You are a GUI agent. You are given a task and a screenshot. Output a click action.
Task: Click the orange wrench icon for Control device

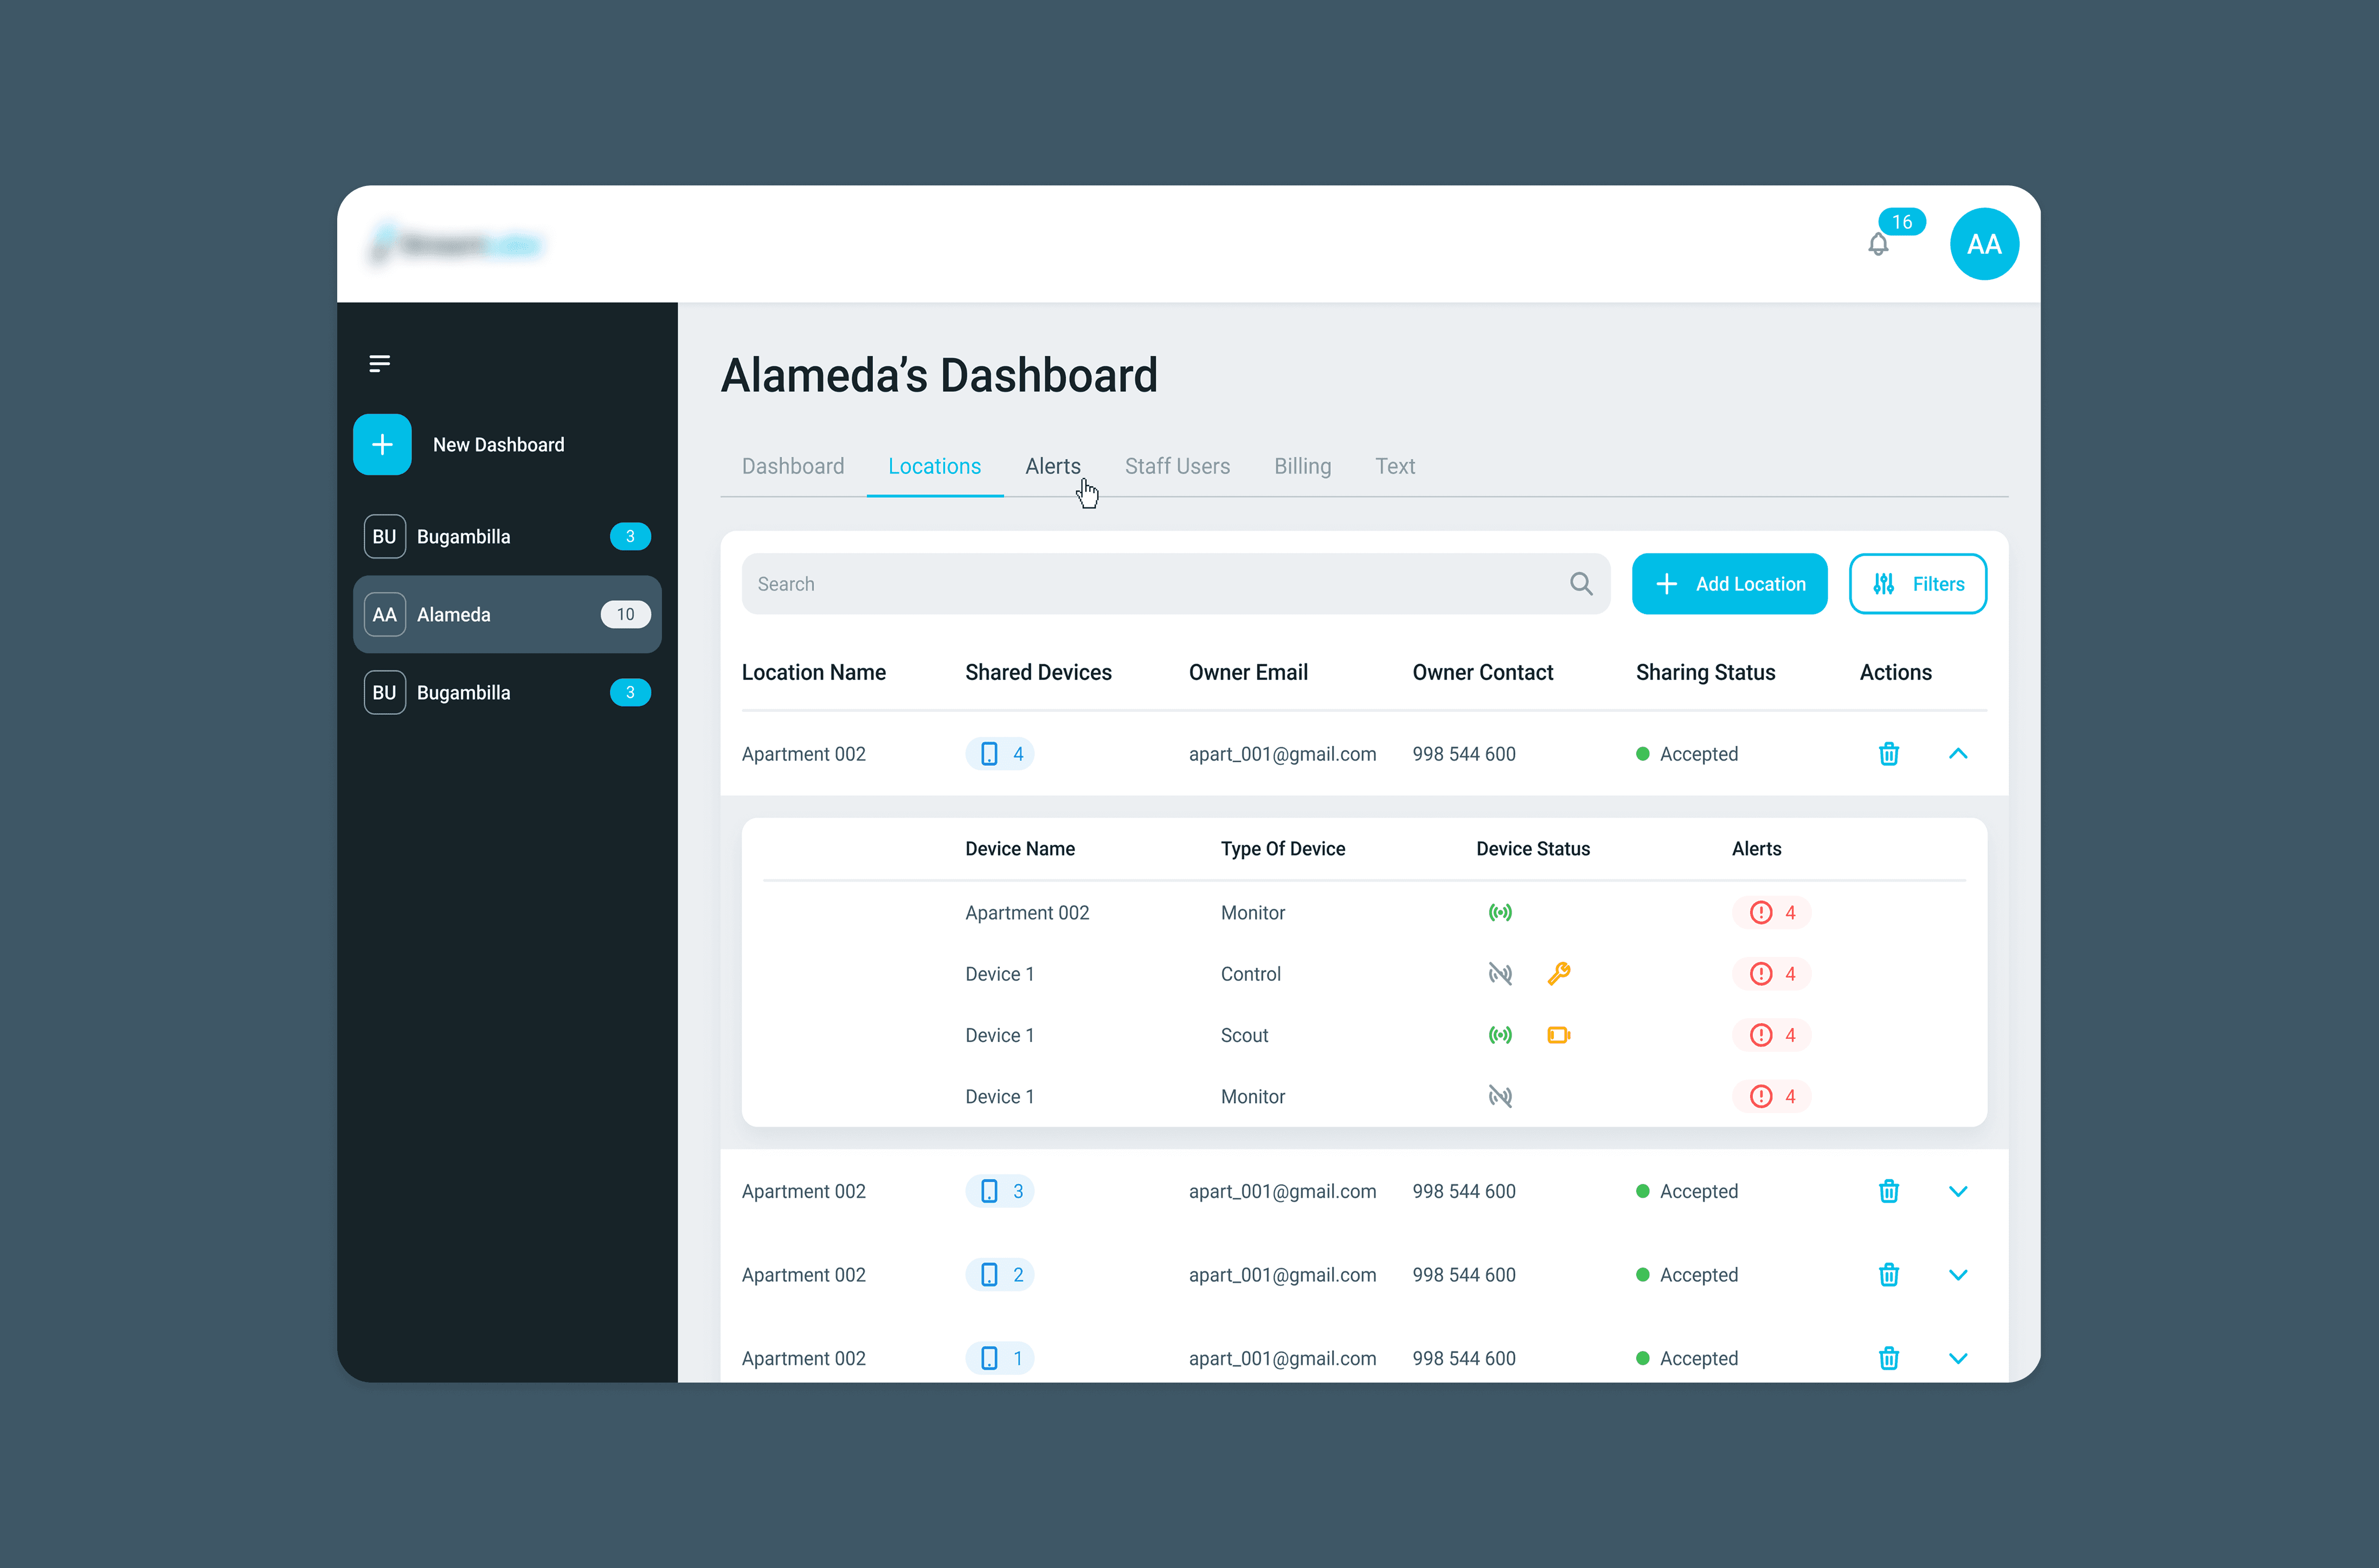point(1558,973)
